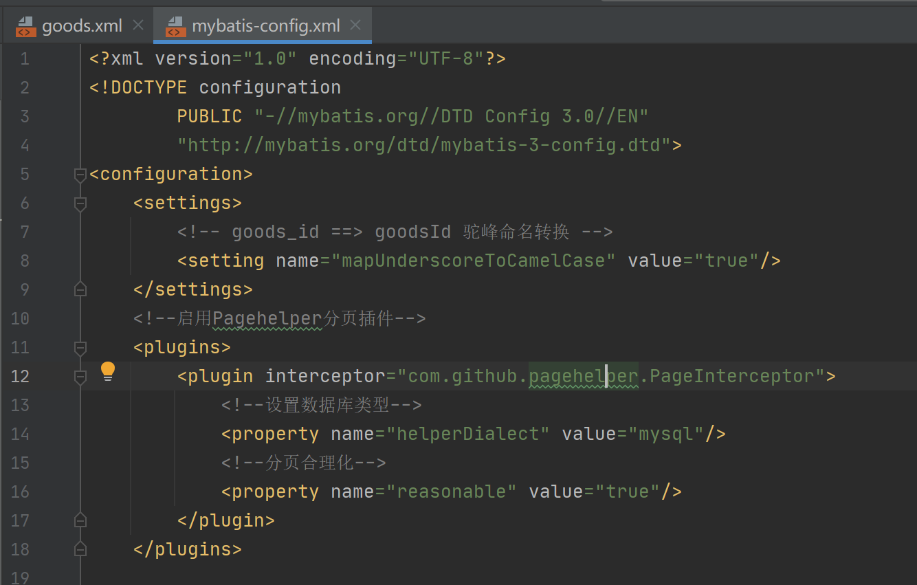Click the fold end marker on line 9

pyautogui.click(x=80, y=289)
